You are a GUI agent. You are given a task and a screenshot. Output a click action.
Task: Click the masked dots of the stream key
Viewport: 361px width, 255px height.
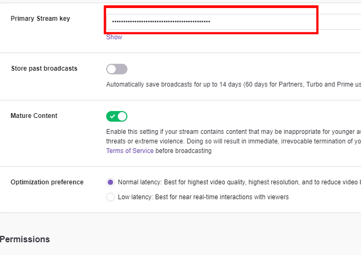(x=161, y=22)
